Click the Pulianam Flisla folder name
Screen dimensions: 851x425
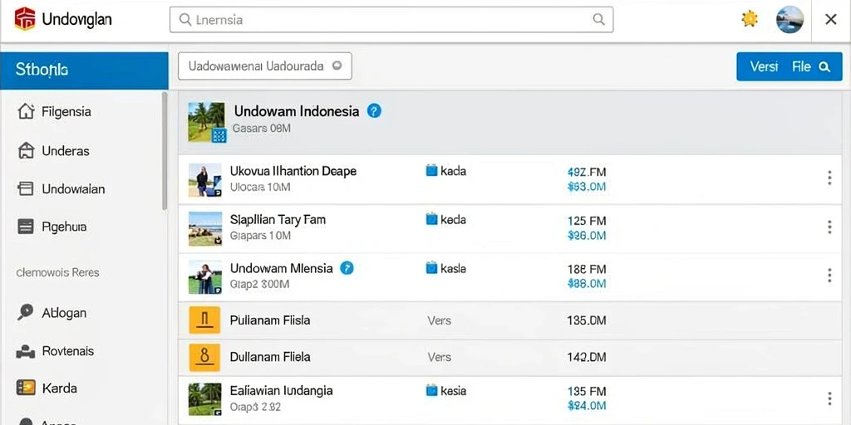tap(270, 320)
